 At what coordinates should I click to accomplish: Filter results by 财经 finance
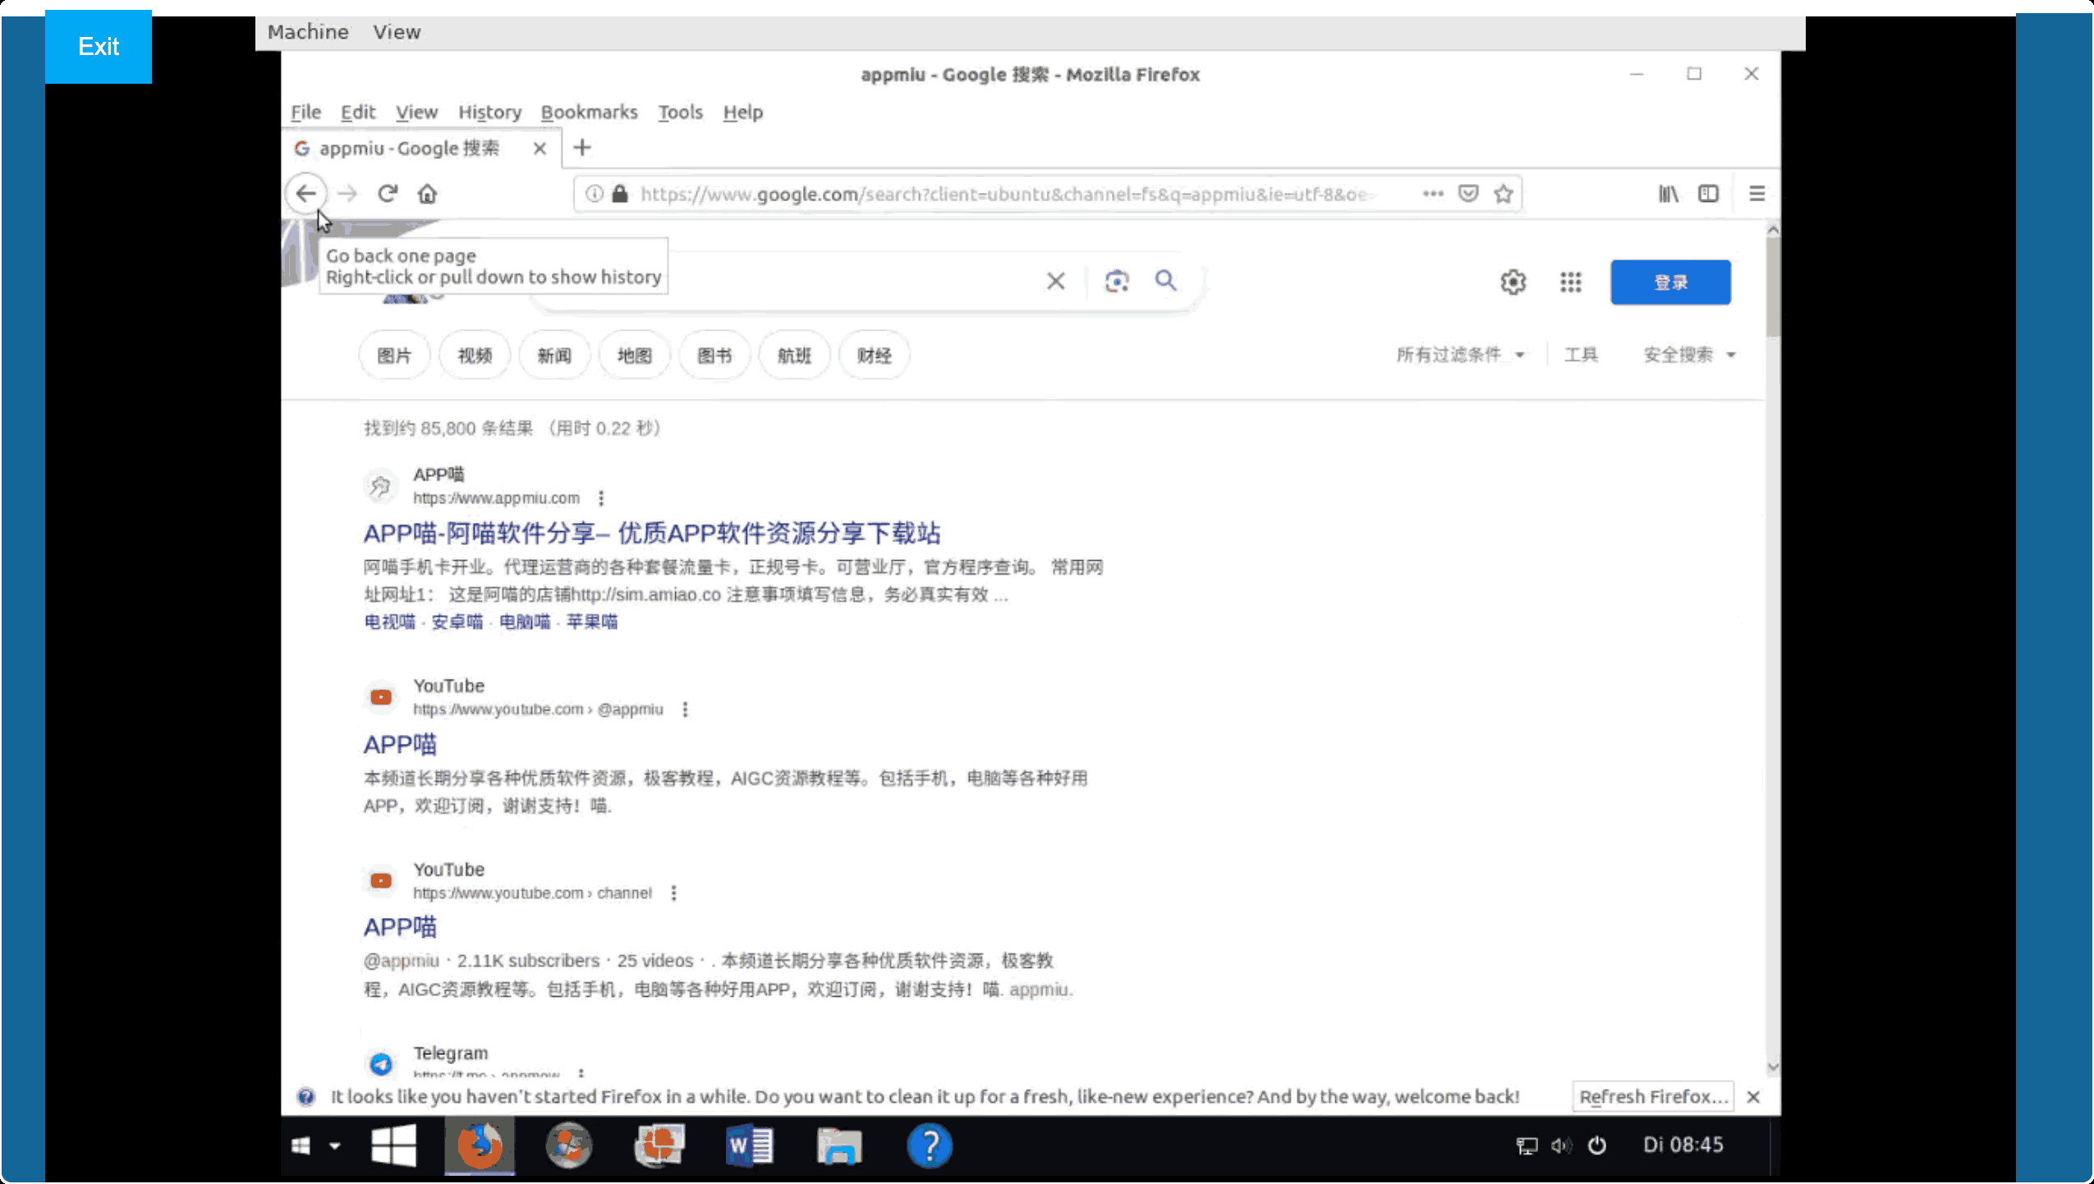pos(875,356)
